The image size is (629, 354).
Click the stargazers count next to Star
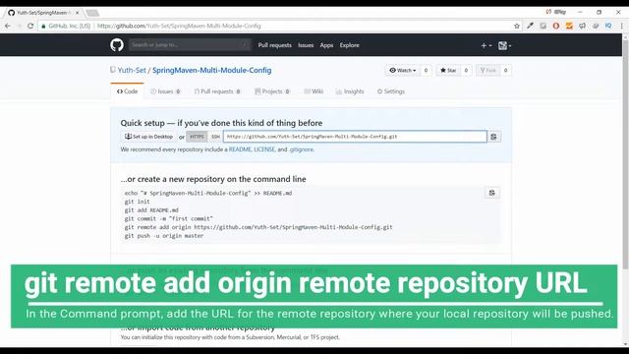(x=466, y=70)
